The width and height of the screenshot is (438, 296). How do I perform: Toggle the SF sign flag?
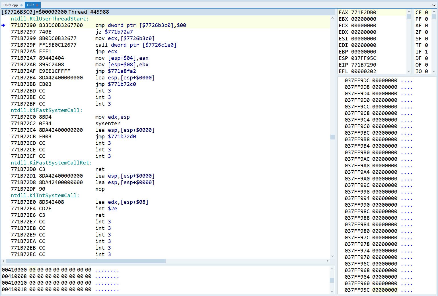click(422, 39)
